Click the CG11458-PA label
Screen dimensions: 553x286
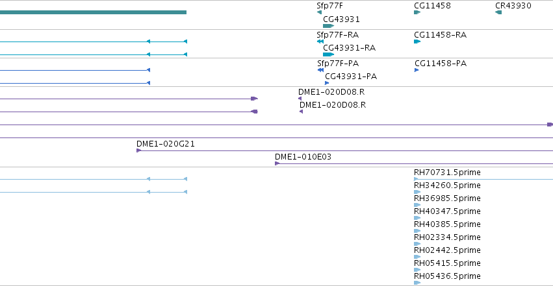coord(441,64)
